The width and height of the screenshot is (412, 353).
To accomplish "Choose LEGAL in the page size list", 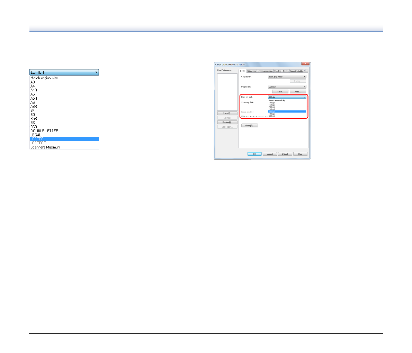I will [36, 135].
